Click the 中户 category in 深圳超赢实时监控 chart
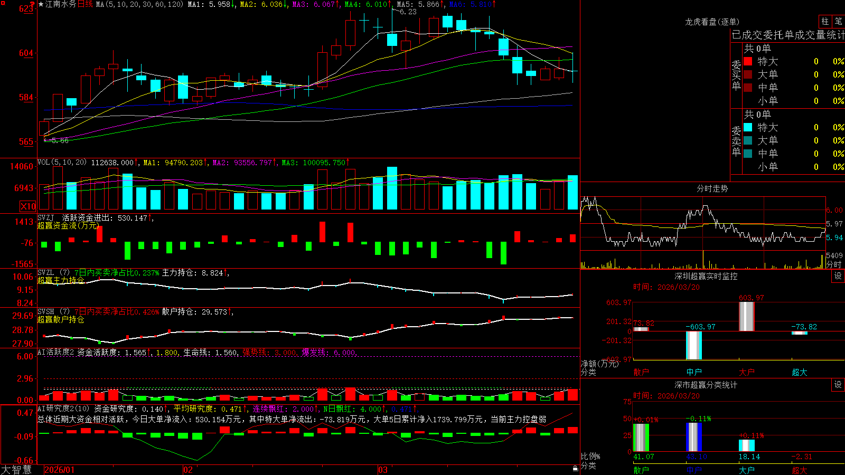The height and width of the screenshot is (475, 845). (x=694, y=372)
